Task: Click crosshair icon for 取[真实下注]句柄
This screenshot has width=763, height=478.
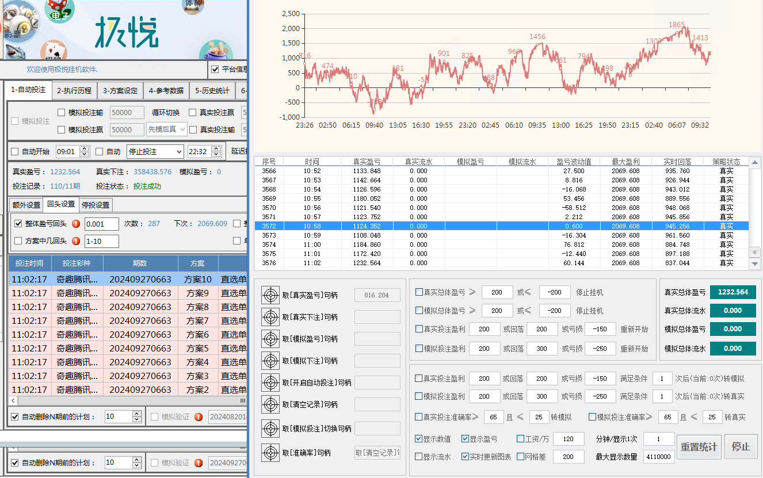Action: click(270, 317)
